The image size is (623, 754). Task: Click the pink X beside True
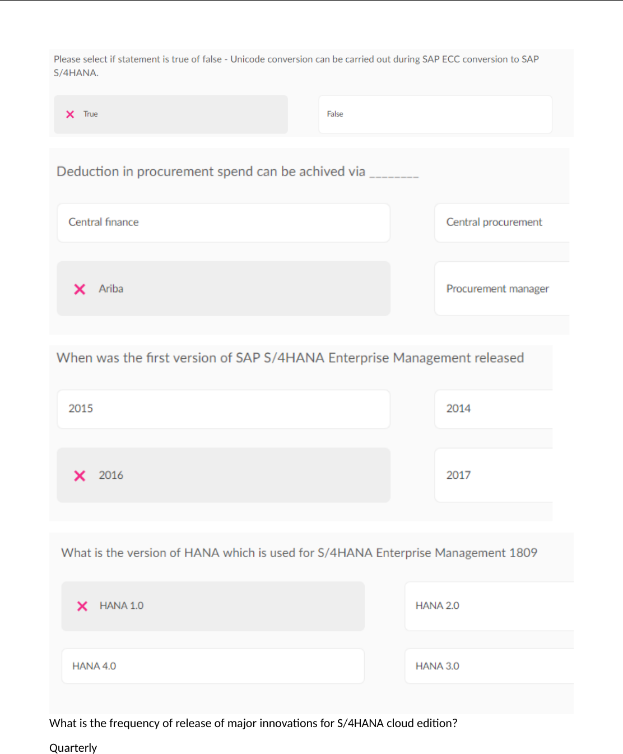click(70, 114)
